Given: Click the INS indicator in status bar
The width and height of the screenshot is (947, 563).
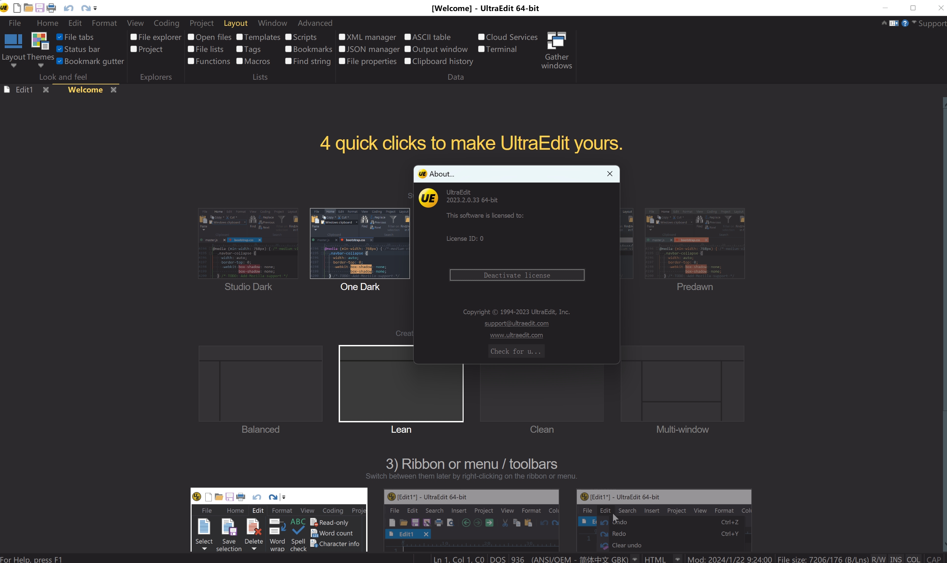Looking at the screenshot, I should (896, 559).
